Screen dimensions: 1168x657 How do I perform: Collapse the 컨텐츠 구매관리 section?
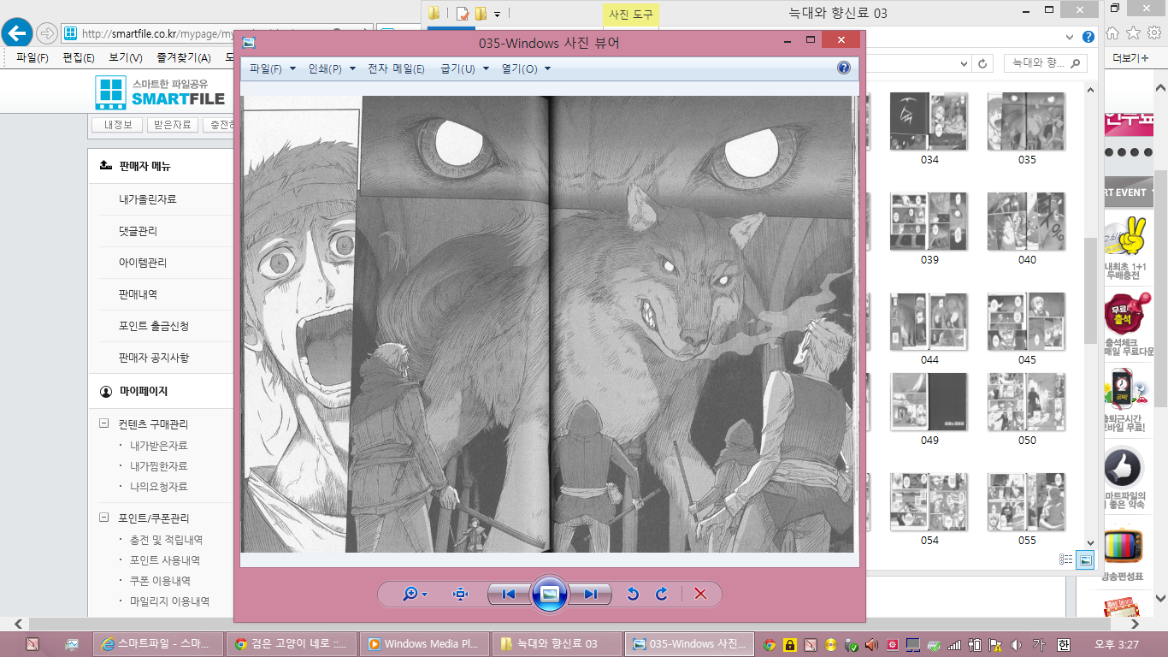104,423
